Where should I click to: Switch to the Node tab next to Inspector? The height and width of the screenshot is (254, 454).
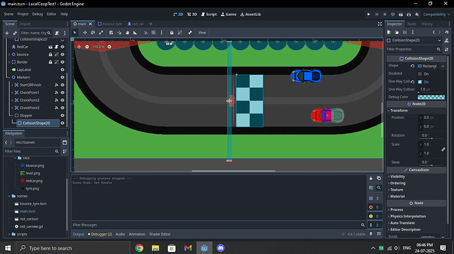pos(411,24)
